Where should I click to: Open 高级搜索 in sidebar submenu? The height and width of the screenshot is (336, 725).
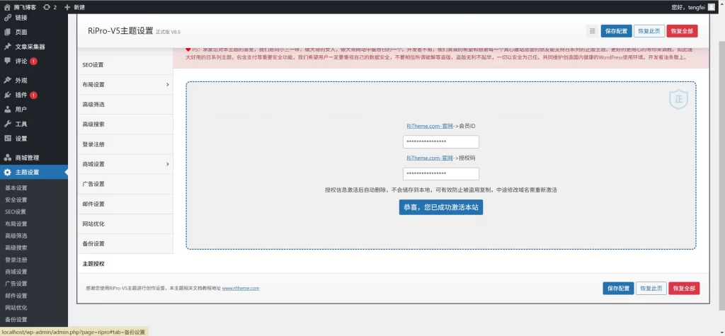click(x=16, y=248)
